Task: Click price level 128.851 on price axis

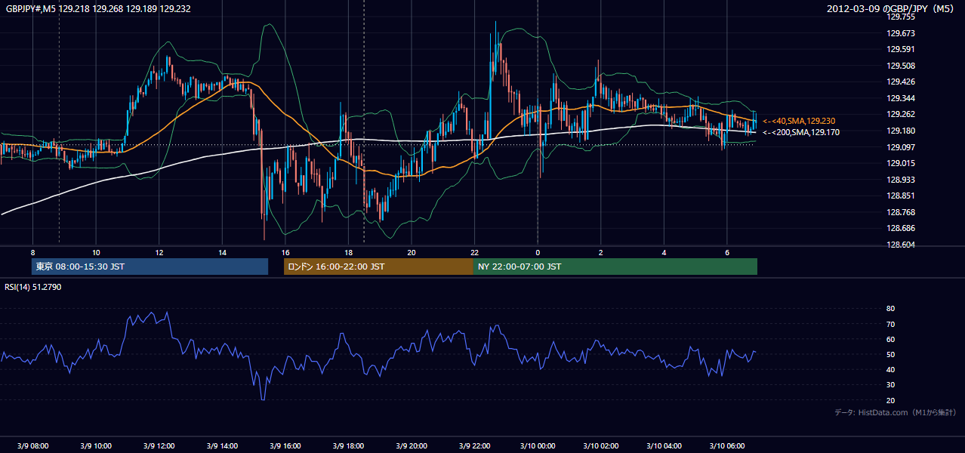Action: point(901,196)
